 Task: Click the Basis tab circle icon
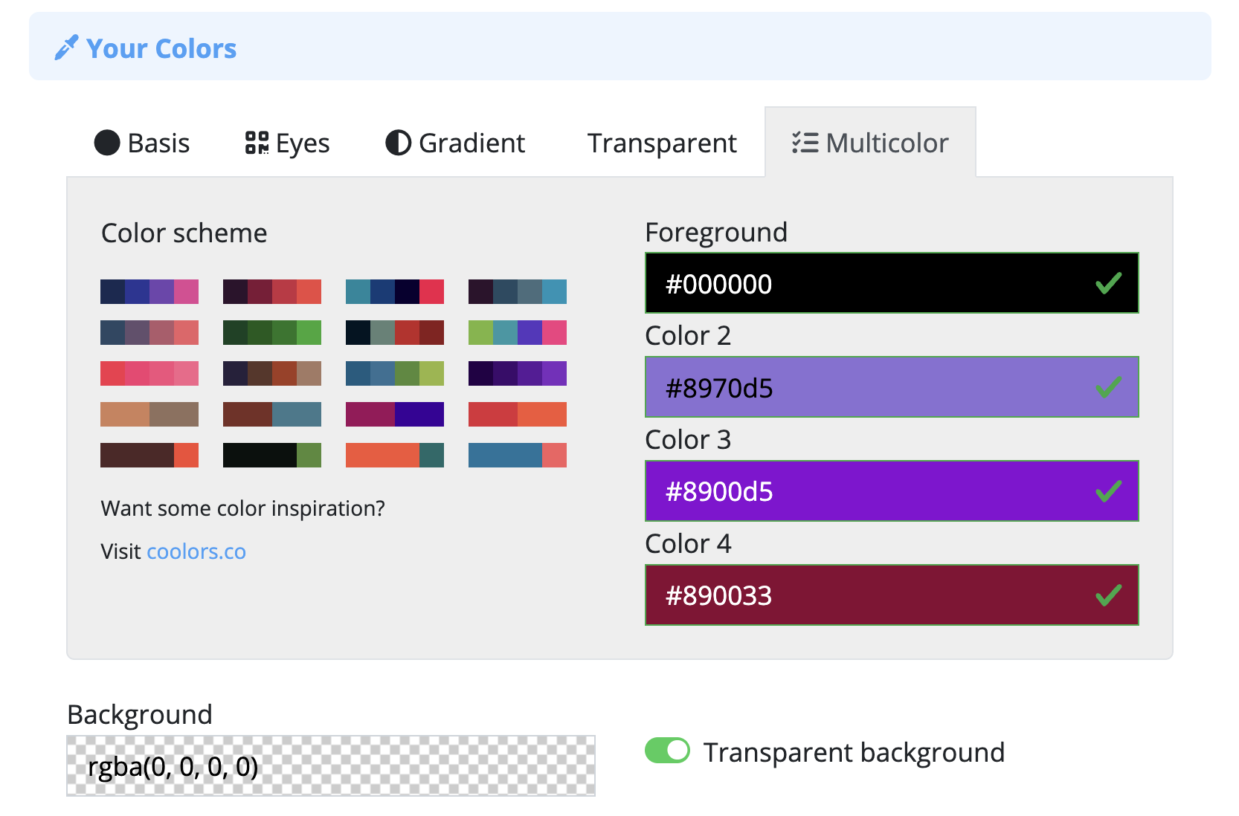(x=107, y=143)
